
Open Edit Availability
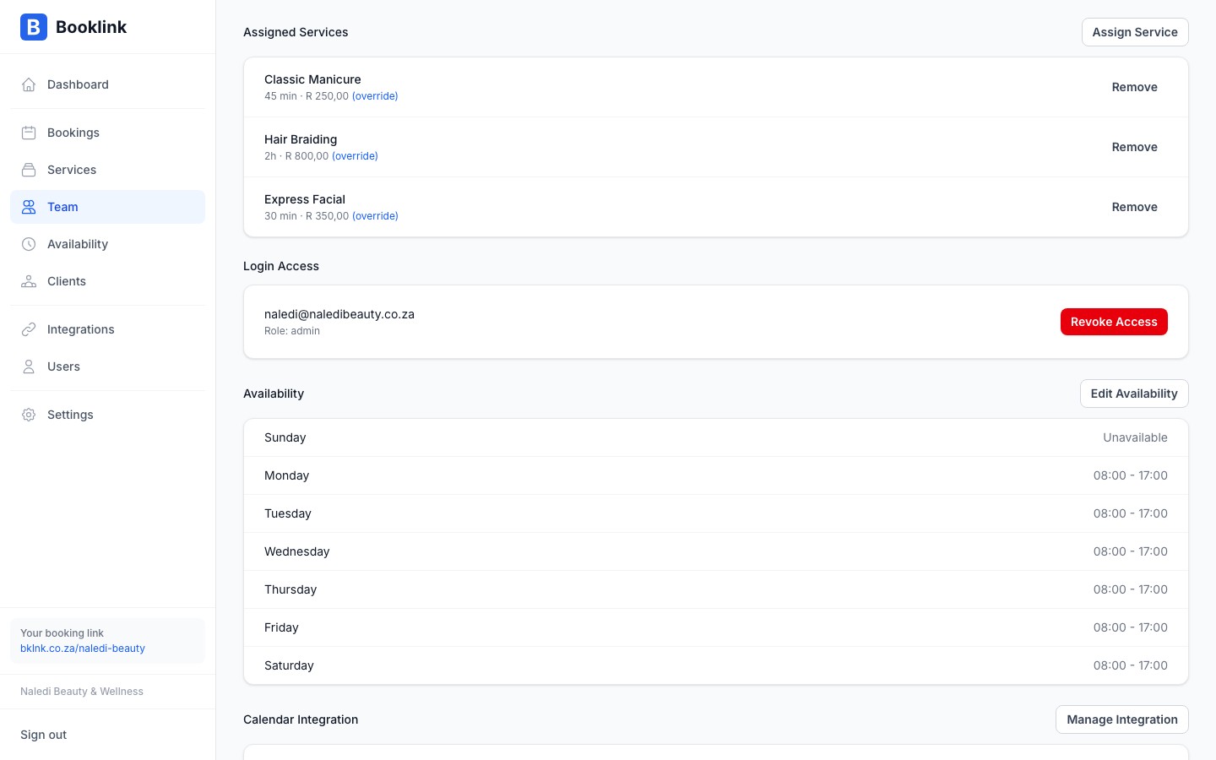tap(1134, 394)
